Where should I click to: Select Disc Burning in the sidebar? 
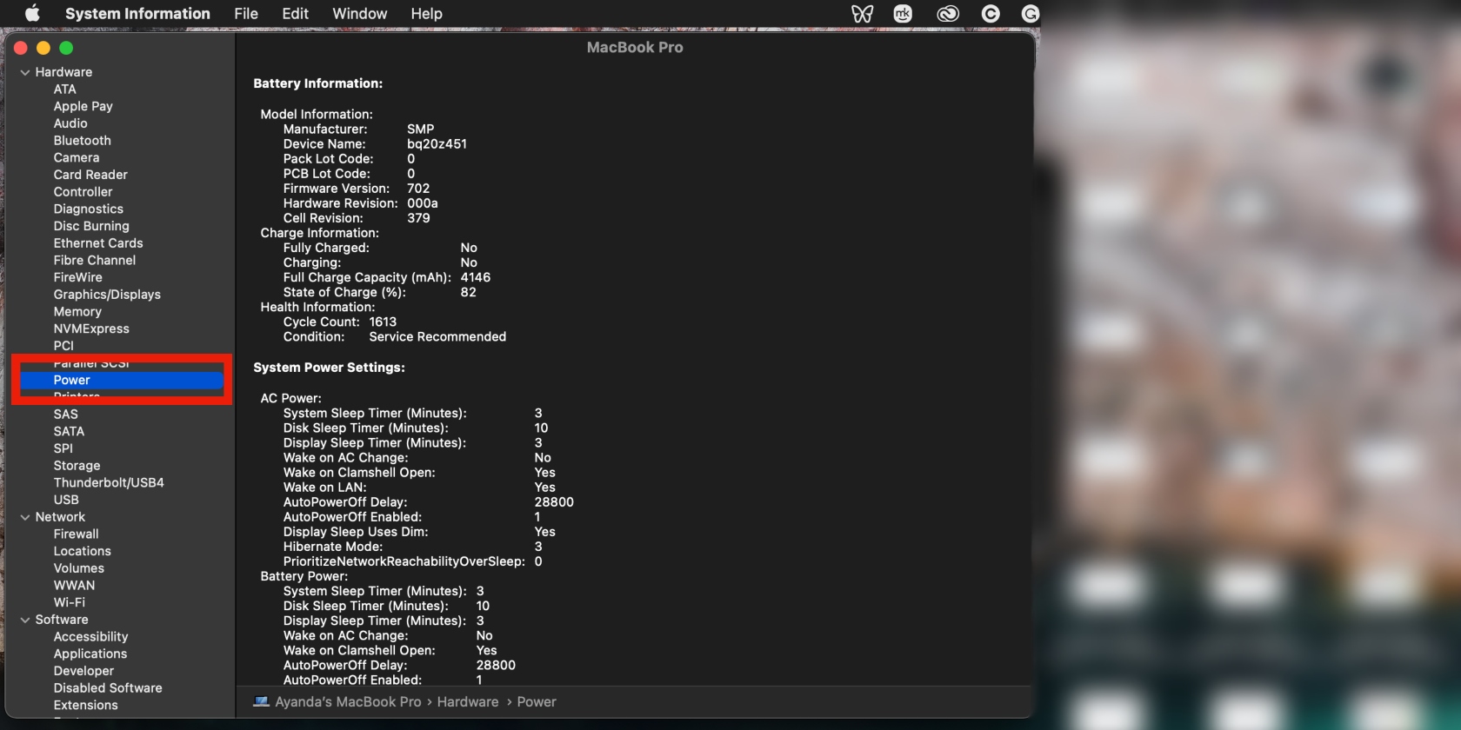(91, 226)
